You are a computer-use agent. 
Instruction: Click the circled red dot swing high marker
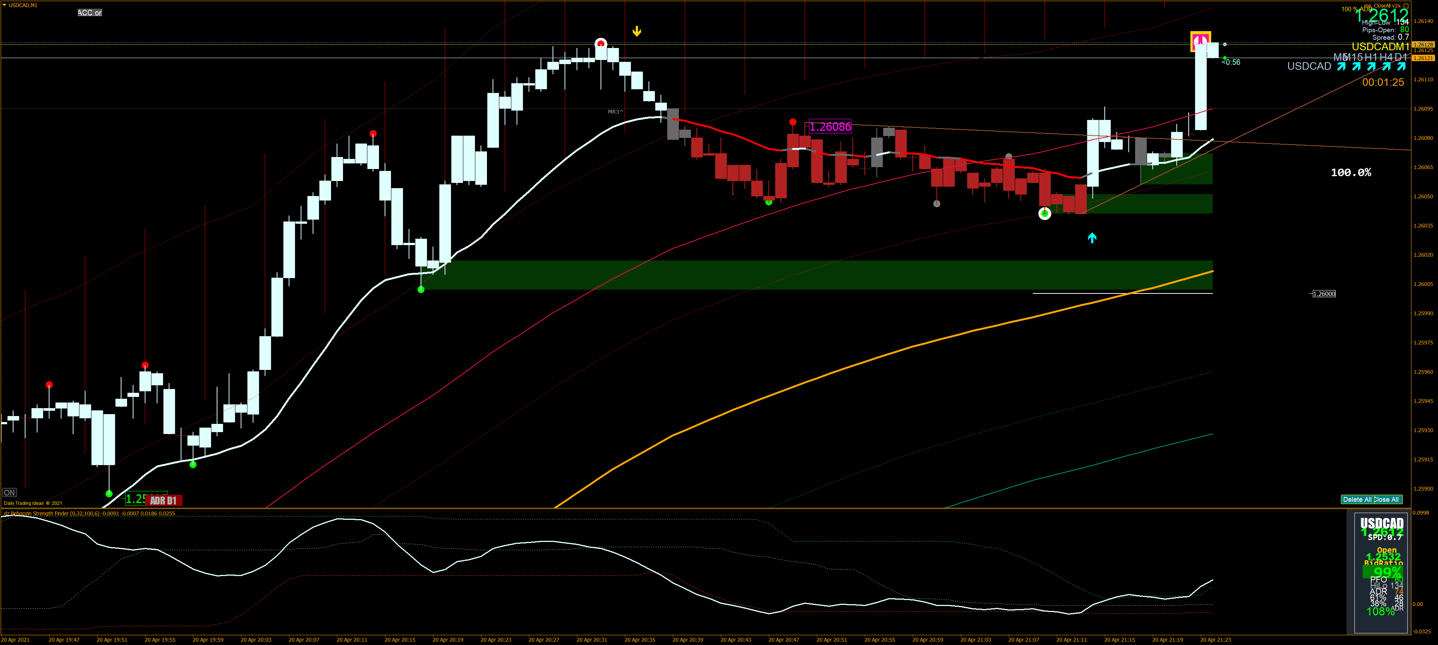click(x=601, y=43)
